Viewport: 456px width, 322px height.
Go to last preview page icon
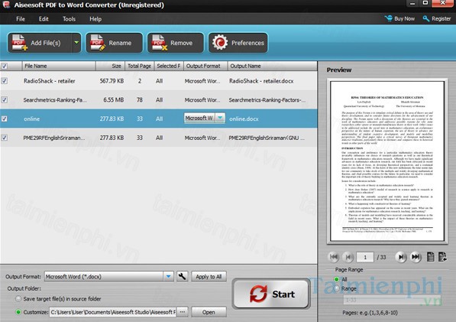[x=416, y=257]
